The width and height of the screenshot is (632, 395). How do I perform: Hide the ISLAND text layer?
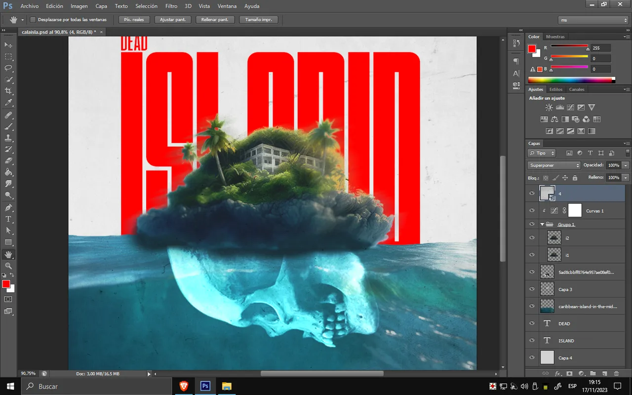coord(532,341)
